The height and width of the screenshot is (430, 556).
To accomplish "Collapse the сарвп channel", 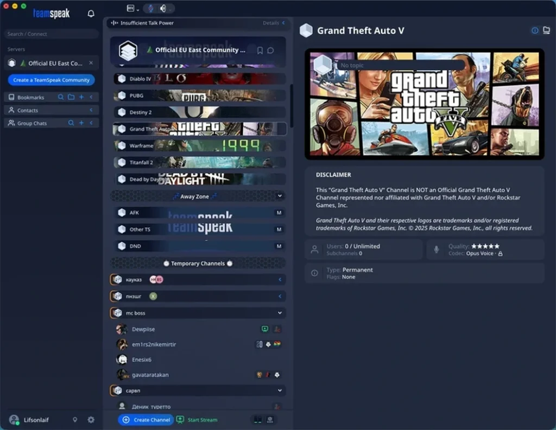I will click(280, 390).
